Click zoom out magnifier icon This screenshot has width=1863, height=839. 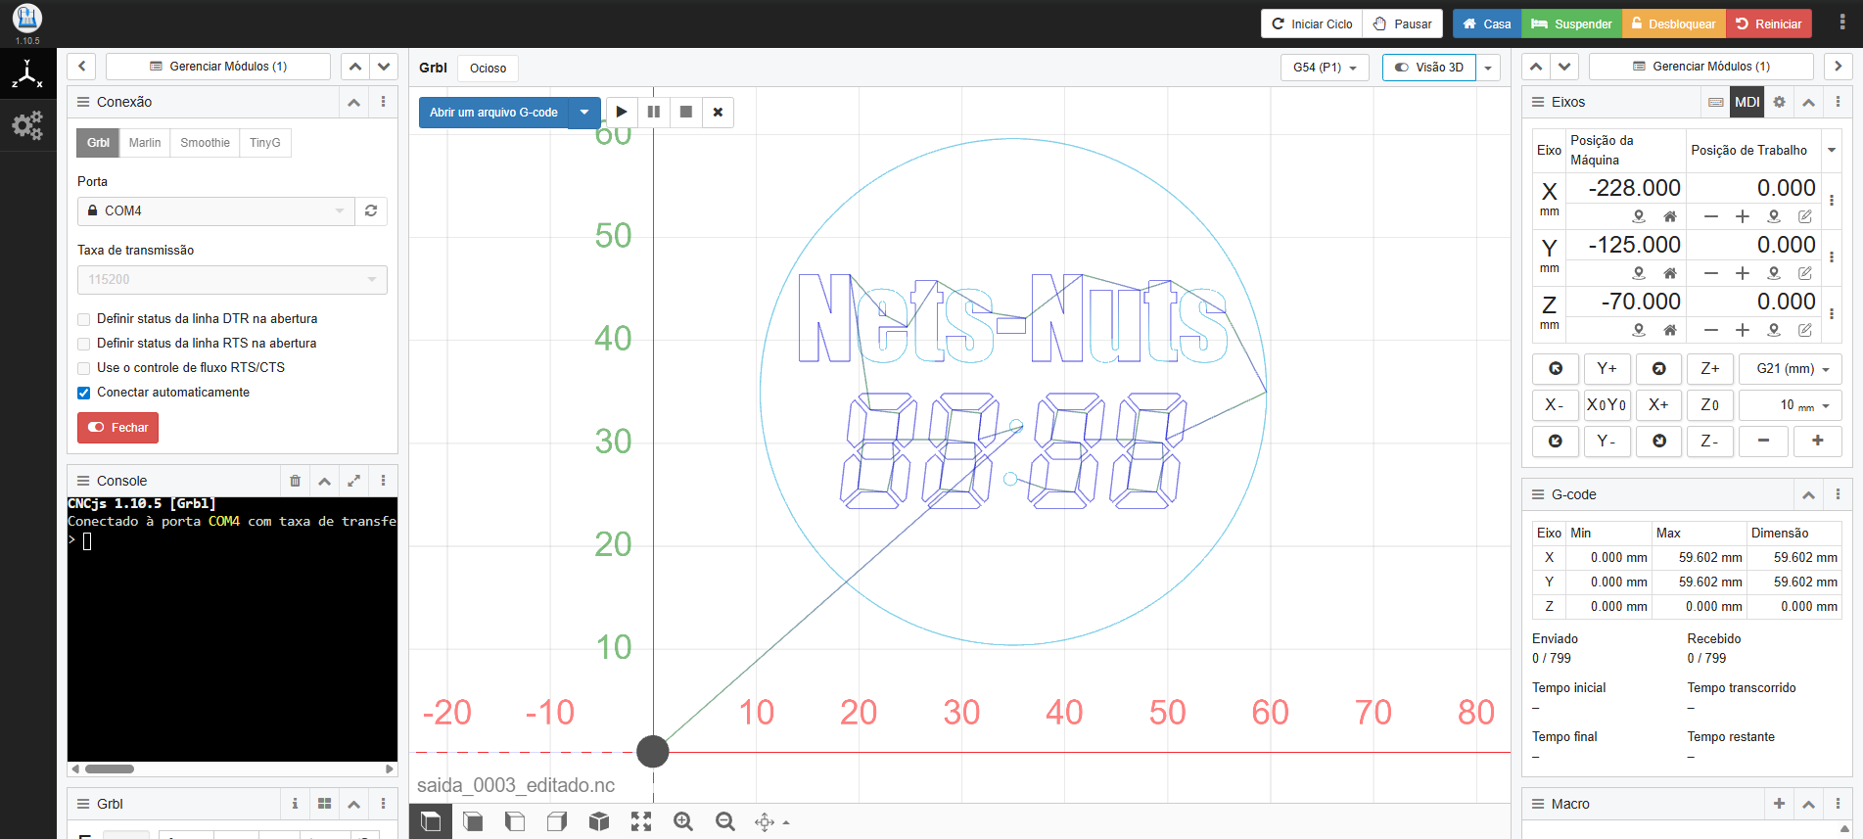pyautogui.click(x=725, y=821)
